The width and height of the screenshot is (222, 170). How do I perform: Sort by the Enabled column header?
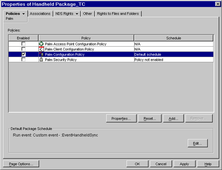tap(23, 38)
